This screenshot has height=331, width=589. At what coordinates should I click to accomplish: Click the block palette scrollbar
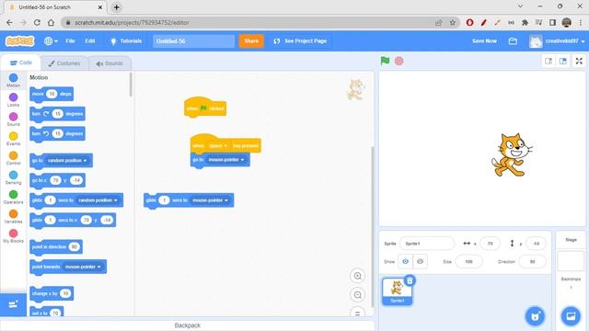pyautogui.click(x=131, y=85)
